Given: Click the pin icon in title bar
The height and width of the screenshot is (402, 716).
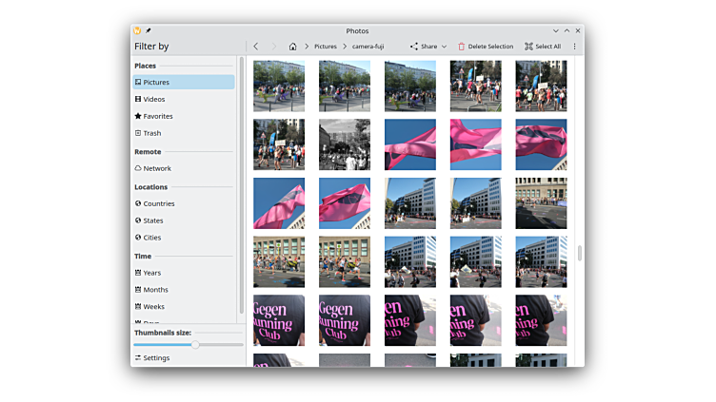Looking at the screenshot, I should (x=149, y=30).
